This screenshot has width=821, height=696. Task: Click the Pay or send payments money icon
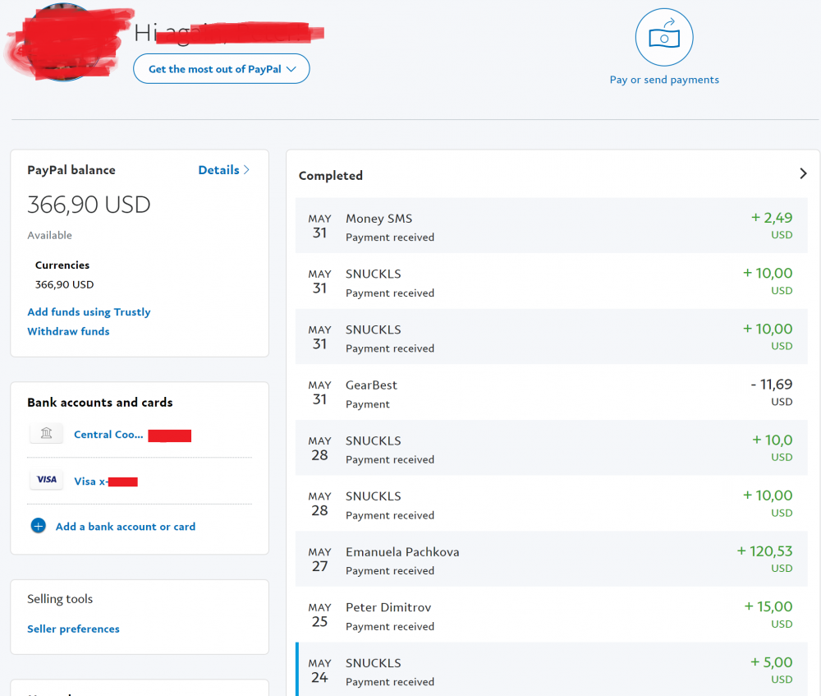click(664, 37)
